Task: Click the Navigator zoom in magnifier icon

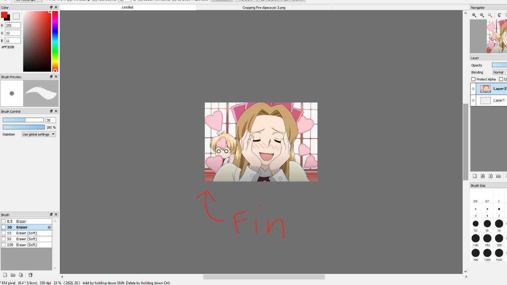Action: 474,15
